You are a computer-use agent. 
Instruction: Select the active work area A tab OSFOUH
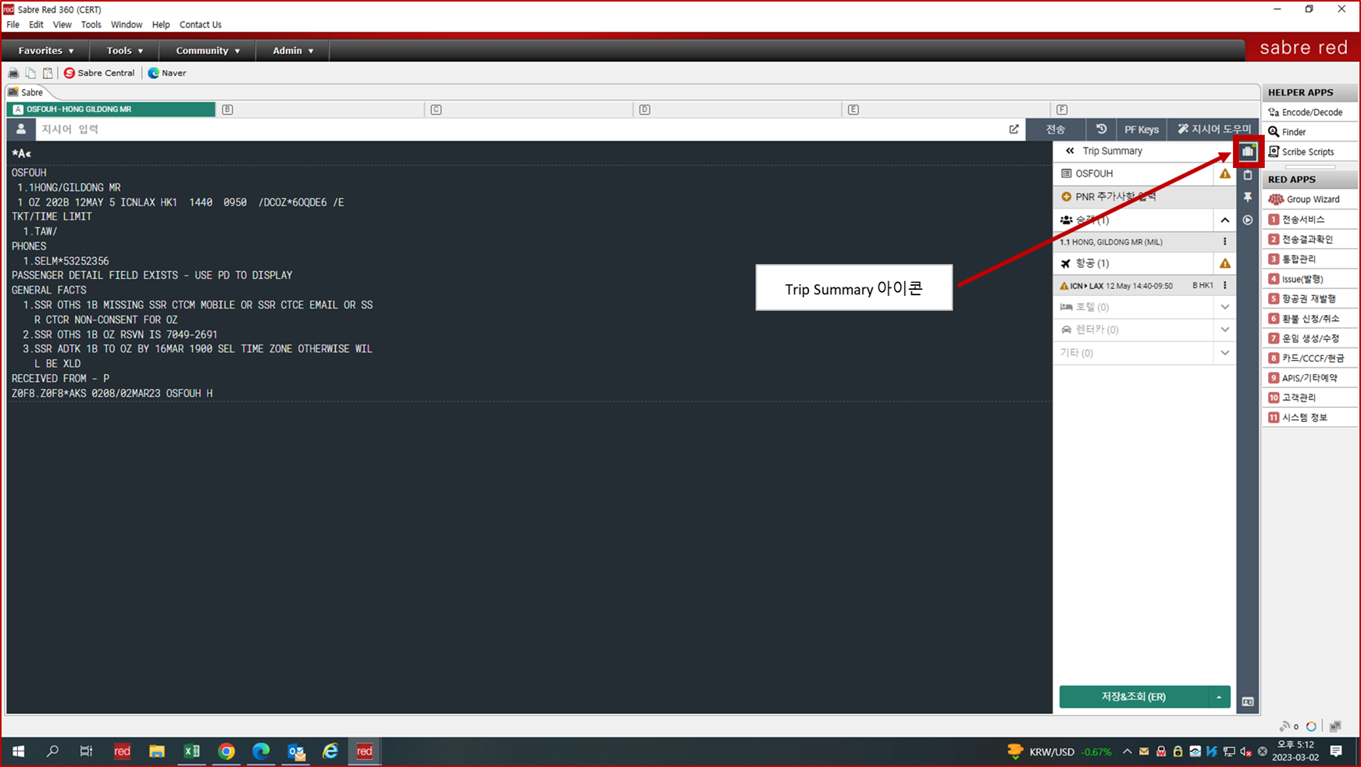[x=111, y=109]
